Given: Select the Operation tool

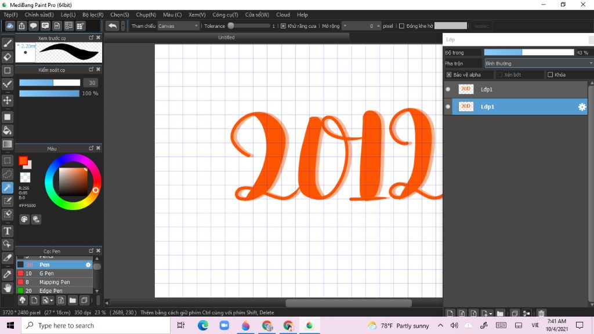Looking at the screenshot, I should click(x=7, y=244).
